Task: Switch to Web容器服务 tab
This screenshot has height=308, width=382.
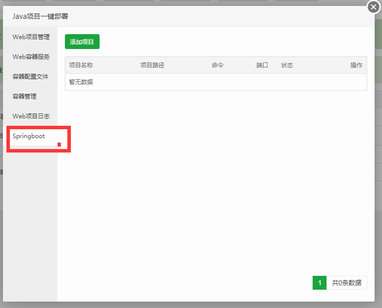Action: tap(30, 57)
